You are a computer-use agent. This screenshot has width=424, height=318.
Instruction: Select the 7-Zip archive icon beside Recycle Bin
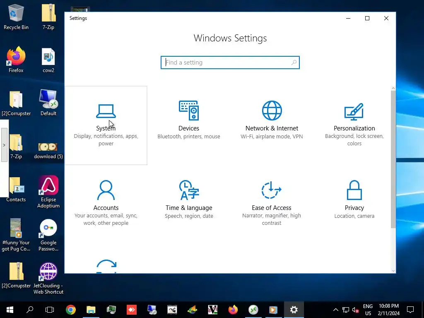(48, 17)
